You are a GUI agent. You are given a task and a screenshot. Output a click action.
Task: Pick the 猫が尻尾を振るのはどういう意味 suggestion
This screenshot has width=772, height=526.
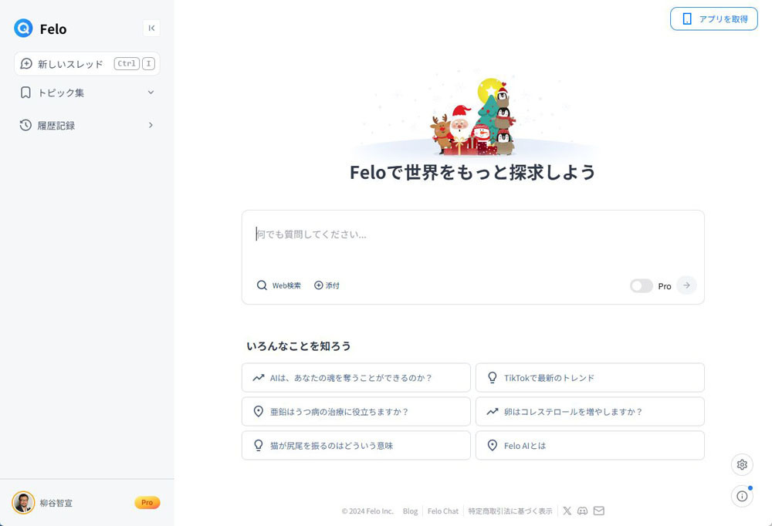[x=356, y=446]
